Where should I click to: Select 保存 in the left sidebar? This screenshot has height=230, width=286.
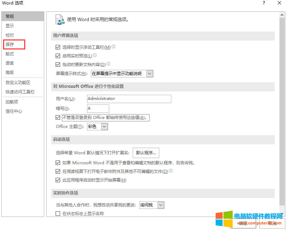pos(10,45)
